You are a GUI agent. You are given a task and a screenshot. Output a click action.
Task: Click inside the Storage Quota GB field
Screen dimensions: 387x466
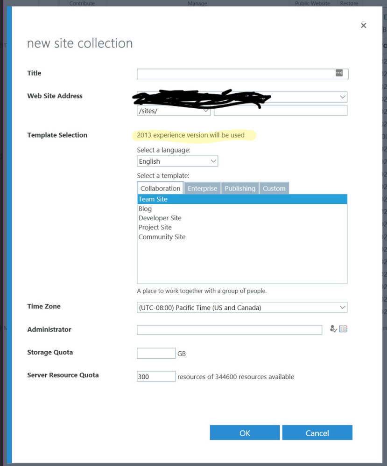(156, 353)
